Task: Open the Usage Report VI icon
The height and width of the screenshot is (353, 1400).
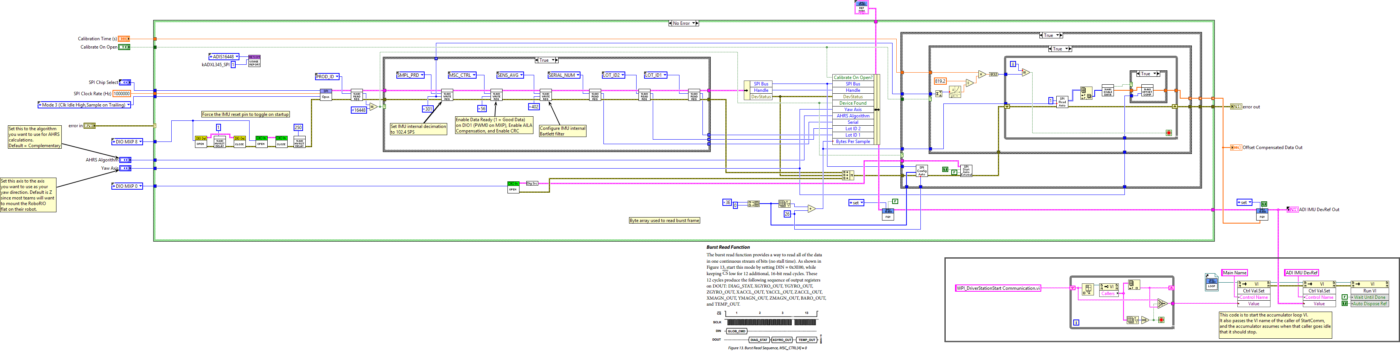Action: 254,61
